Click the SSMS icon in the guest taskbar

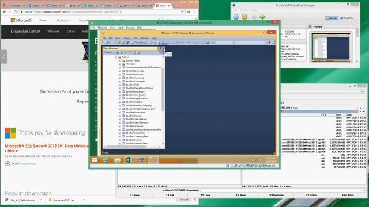(153, 160)
